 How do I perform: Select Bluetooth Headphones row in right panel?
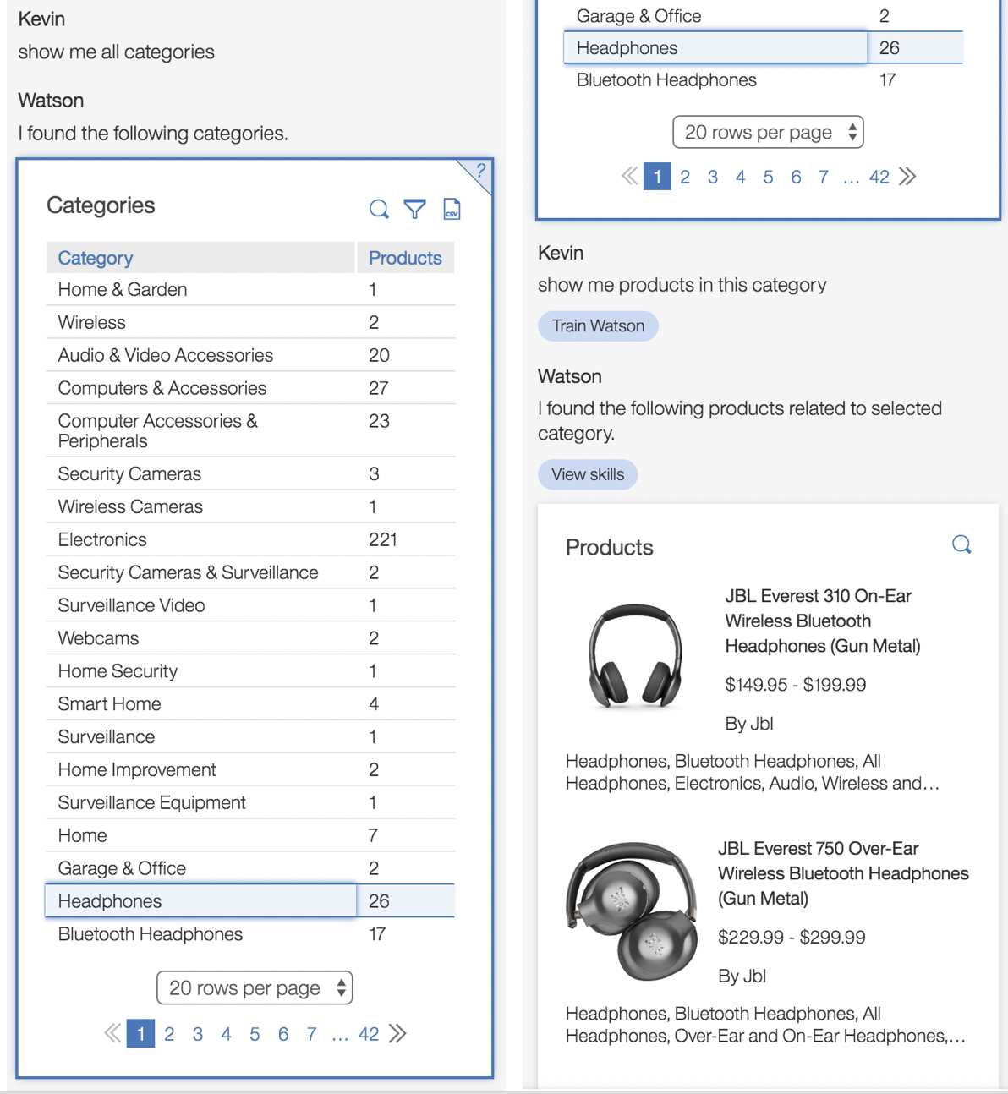point(764,80)
